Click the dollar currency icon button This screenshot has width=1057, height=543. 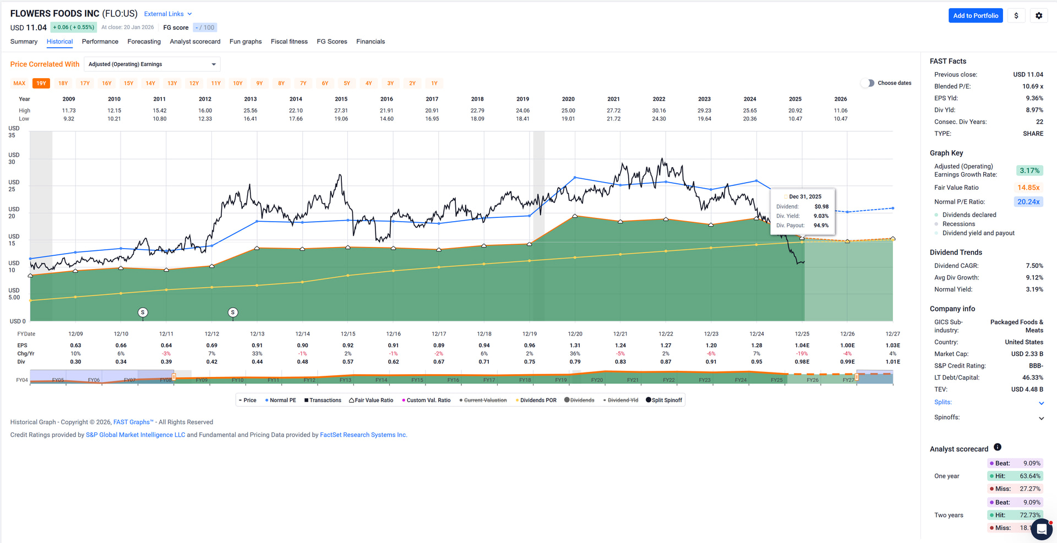(1016, 16)
